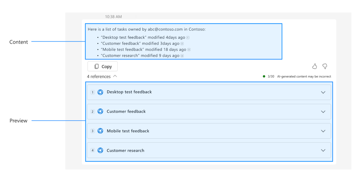Image resolution: width=361 pixels, height=182 pixels.
Task: Expand the Desktop test feedback reference
Action: [323, 92]
